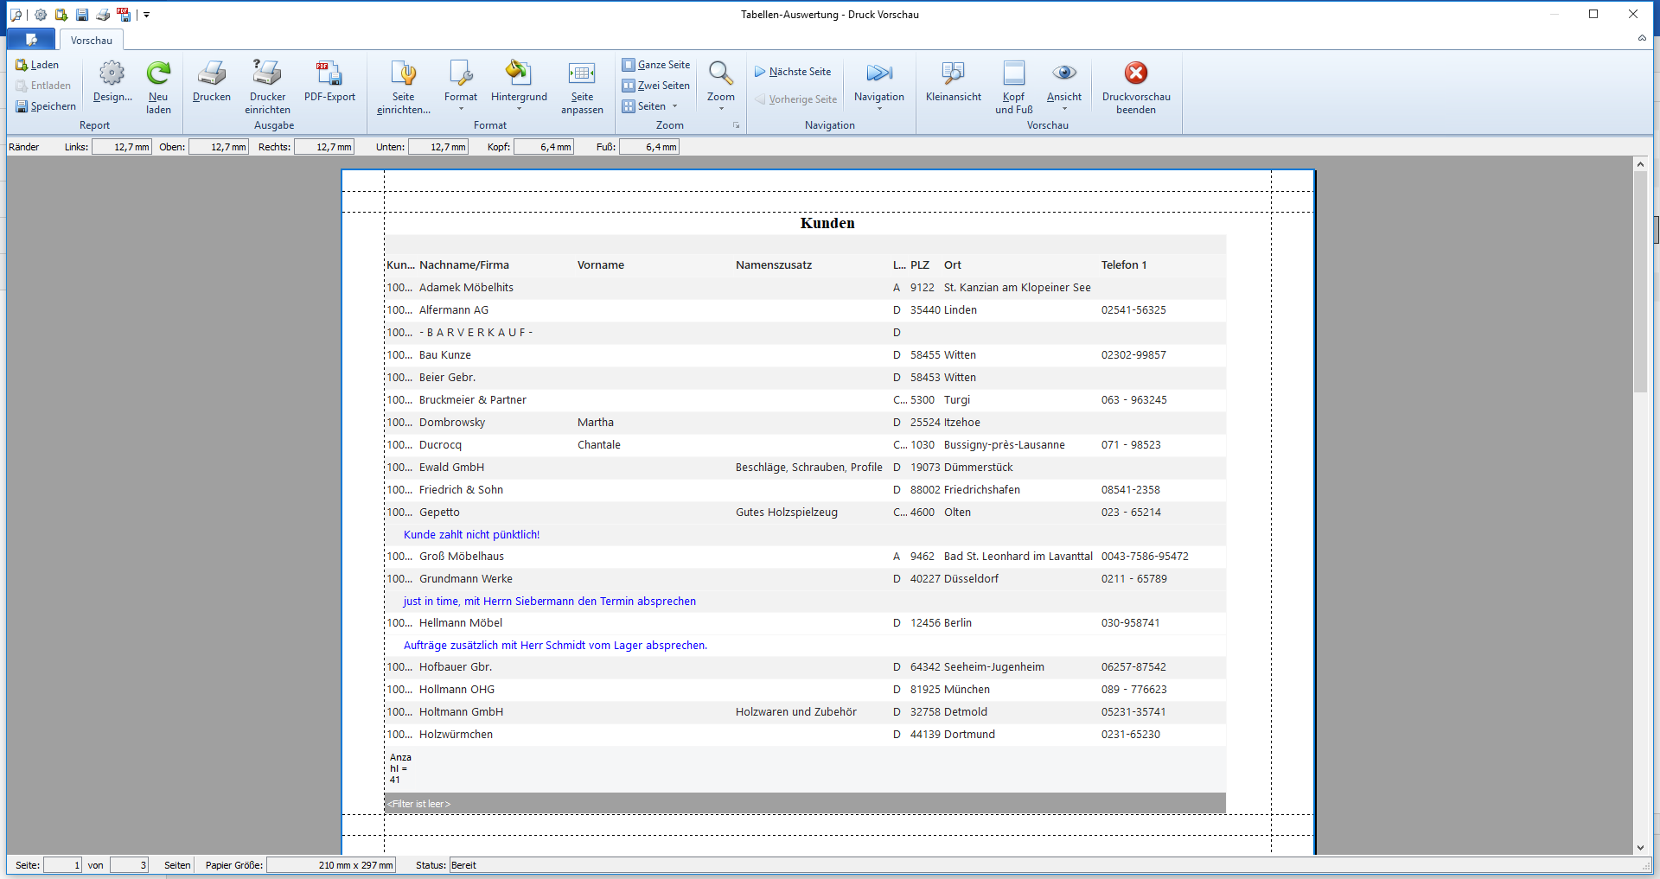
Task: Click the Oben margin input field
Action: [x=219, y=147]
